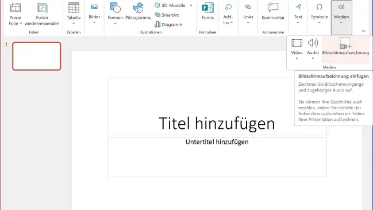Open the Text group icon
373x210 pixels.
[298, 7]
